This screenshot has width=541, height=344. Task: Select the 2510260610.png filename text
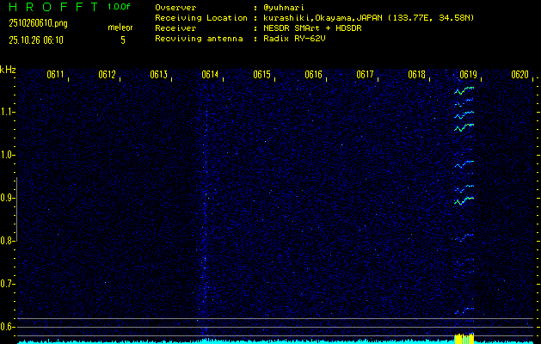click(x=37, y=23)
